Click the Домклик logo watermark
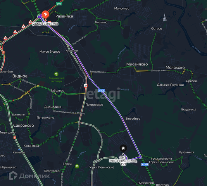The height and width of the screenshot is (186, 207). tap(29, 176)
